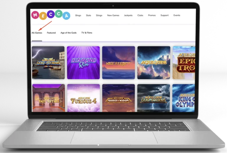
Task: Open Slingo in the navigation bar
Action: [99, 15]
